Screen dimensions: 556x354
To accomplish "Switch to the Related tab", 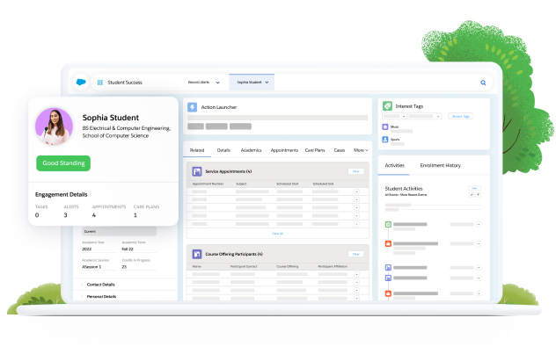I will tap(197, 150).
